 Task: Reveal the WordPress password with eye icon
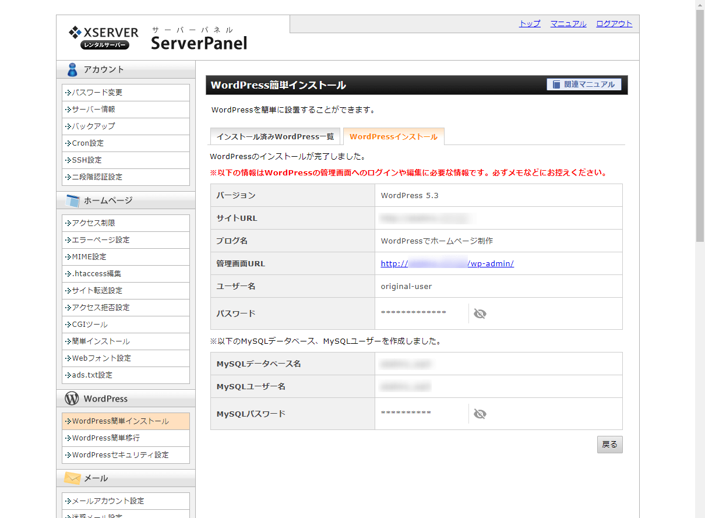[x=480, y=313]
